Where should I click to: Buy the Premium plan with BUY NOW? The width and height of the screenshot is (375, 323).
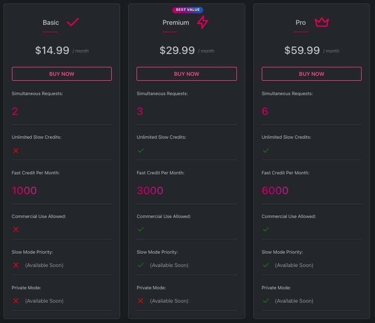(x=187, y=74)
